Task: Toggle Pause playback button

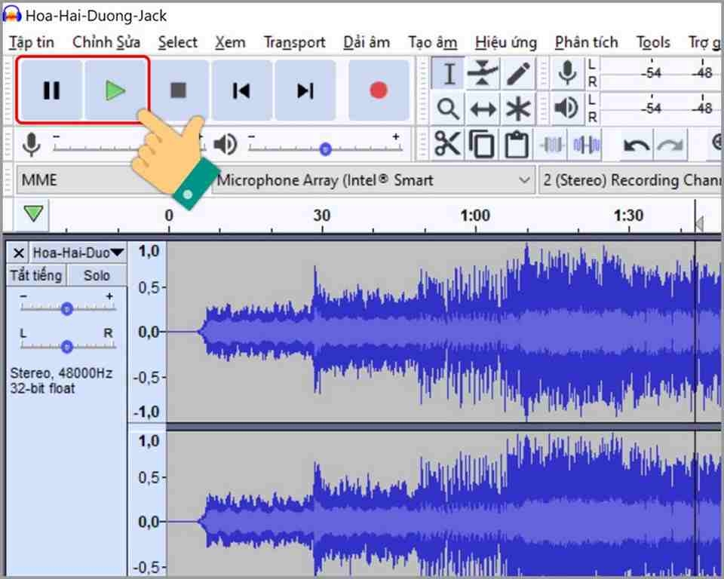Action: [x=51, y=90]
